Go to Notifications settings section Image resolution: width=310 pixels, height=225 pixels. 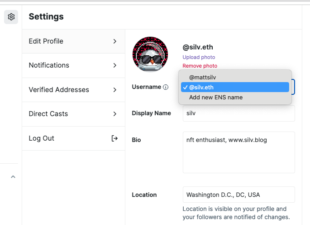click(x=49, y=65)
